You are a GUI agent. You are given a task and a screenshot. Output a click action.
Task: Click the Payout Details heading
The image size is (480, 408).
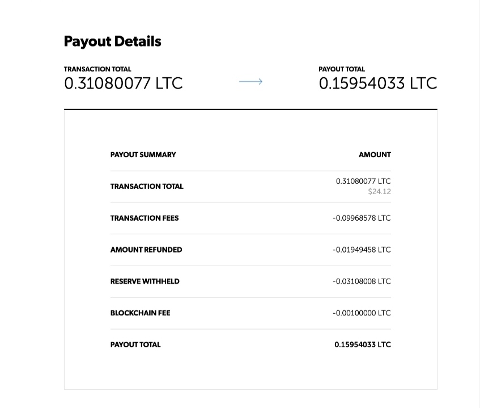112,41
